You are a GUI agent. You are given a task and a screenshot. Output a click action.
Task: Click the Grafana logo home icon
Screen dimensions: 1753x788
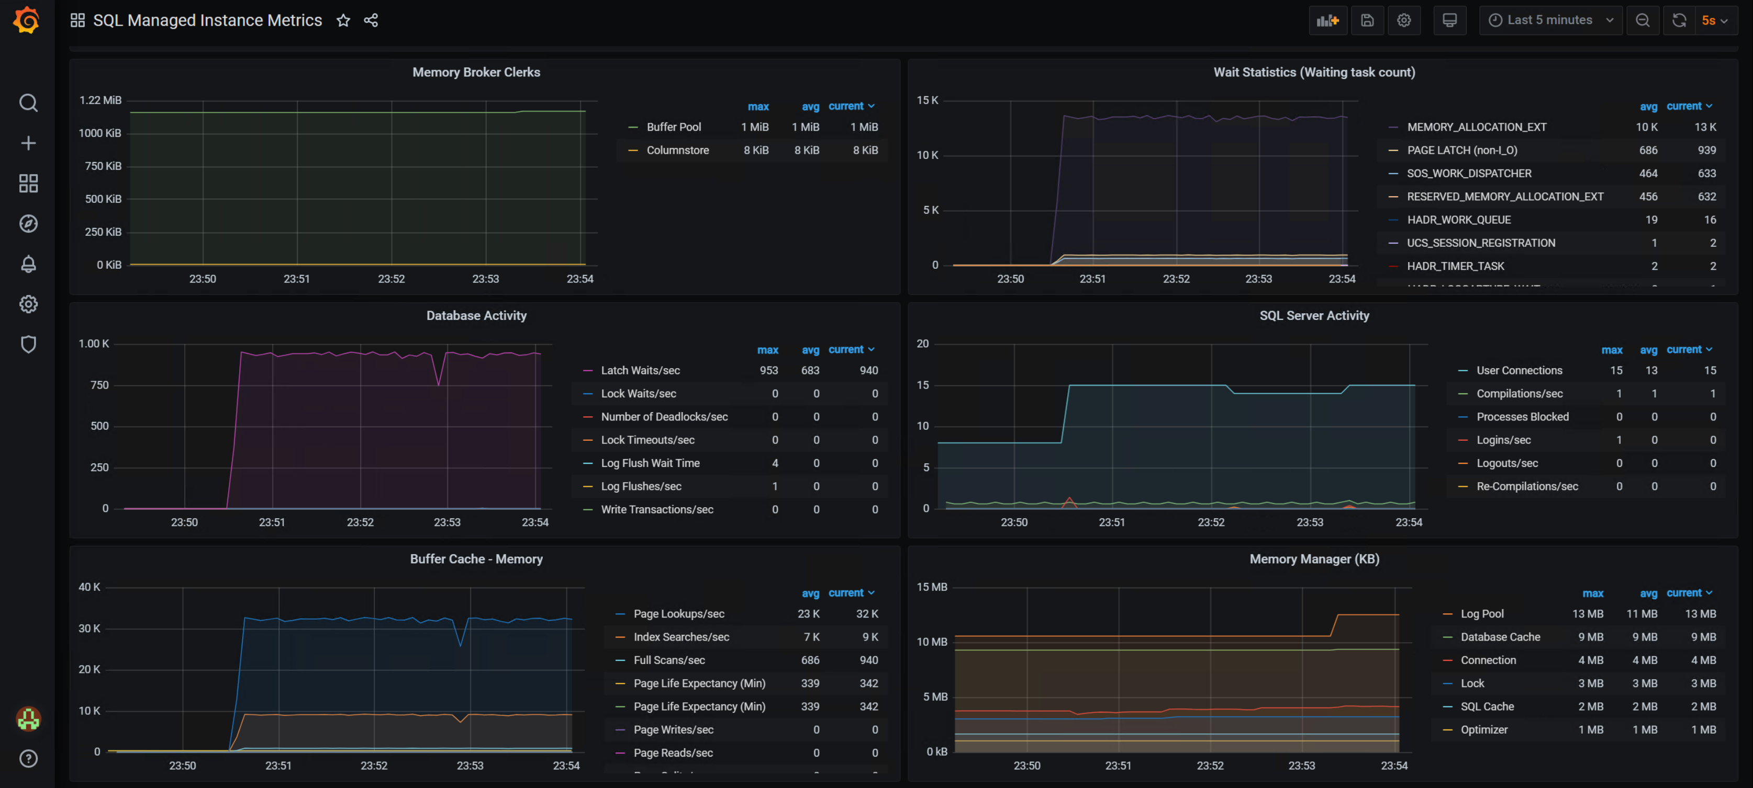pos(27,20)
